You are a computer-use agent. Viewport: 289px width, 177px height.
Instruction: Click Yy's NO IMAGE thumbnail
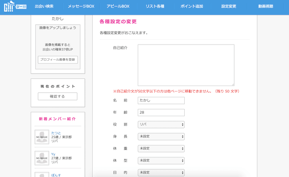click(42, 158)
